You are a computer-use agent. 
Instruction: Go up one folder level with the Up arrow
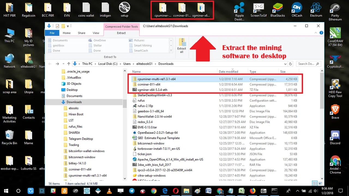(69, 64)
